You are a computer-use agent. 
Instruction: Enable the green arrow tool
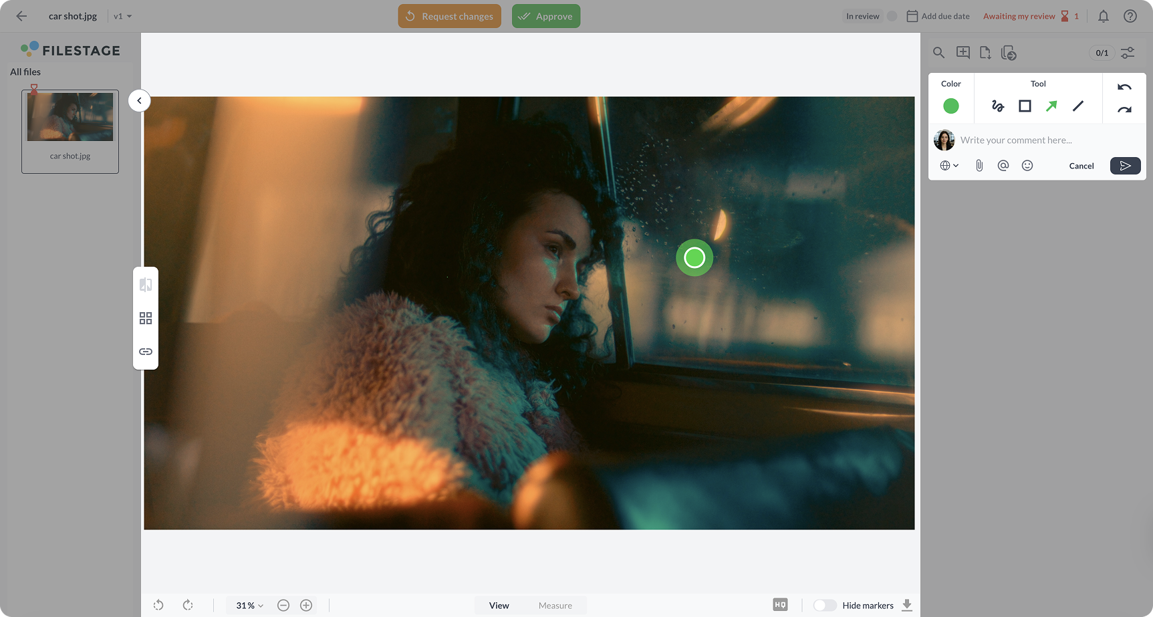point(1051,106)
